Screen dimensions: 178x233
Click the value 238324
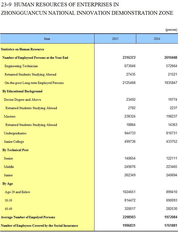click(x=130, y=116)
